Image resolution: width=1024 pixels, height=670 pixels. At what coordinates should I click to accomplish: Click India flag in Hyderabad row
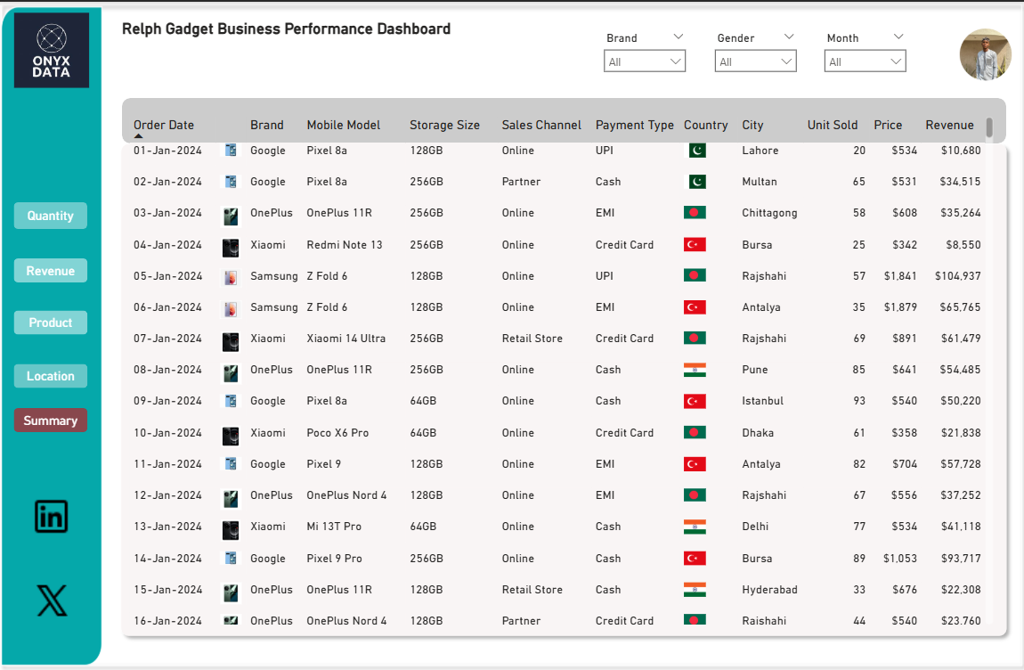click(x=695, y=590)
